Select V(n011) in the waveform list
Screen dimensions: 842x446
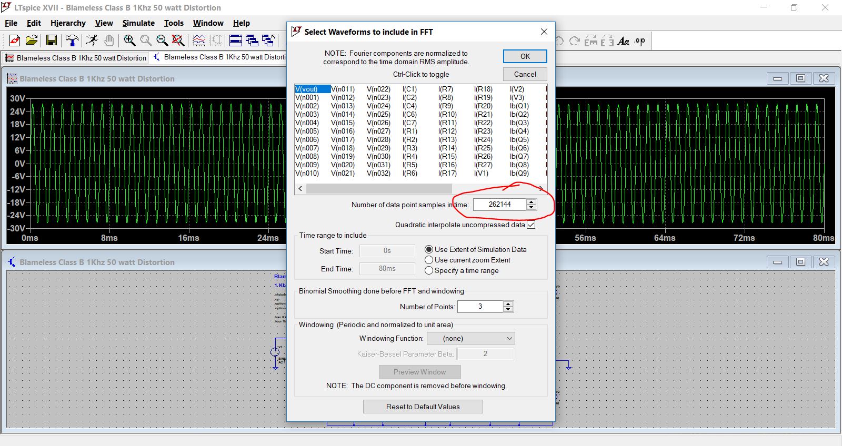(343, 89)
